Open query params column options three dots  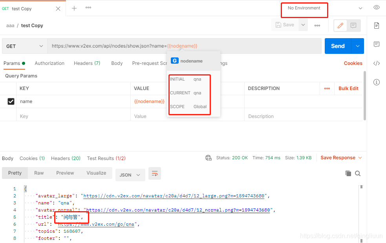pos(327,88)
